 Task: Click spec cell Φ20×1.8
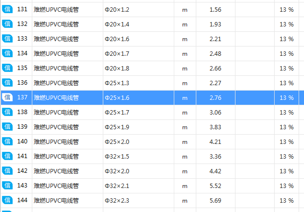pyautogui.click(x=139, y=68)
